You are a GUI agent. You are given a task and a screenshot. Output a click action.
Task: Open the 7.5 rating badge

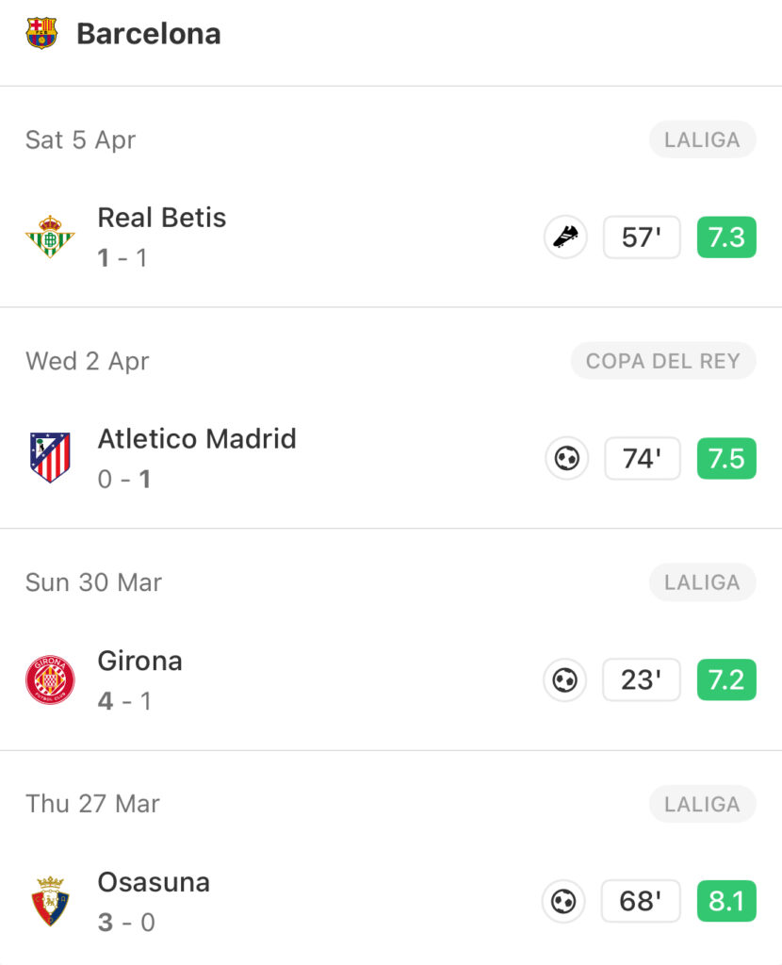tap(726, 459)
